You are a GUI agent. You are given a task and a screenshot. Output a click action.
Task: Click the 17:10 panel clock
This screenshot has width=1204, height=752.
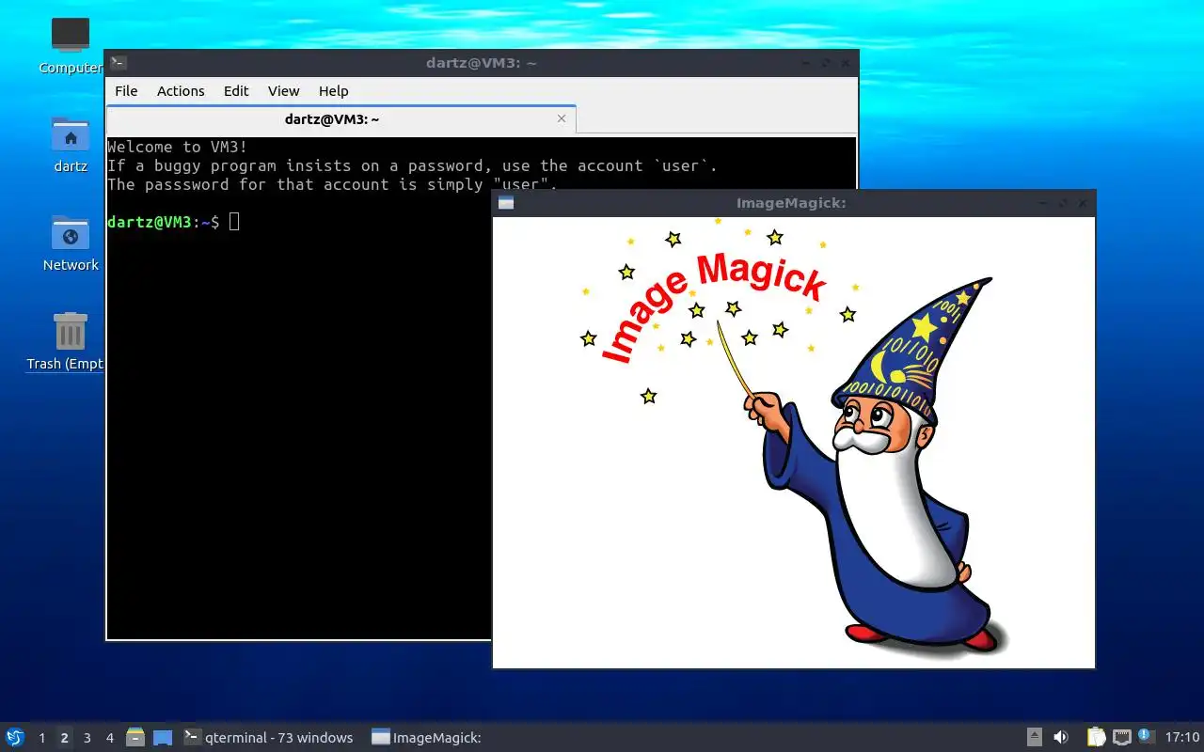[x=1182, y=737]
